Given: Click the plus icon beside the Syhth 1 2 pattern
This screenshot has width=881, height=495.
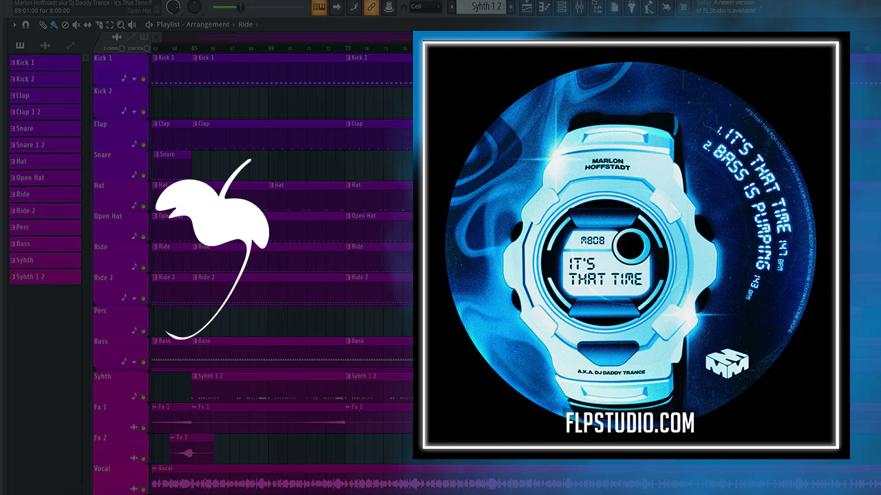Looking at the screenshot, I should coord(511,7).
